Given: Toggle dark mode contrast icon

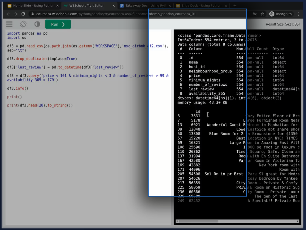Looking at the screenshot, I should pos(37,24).
